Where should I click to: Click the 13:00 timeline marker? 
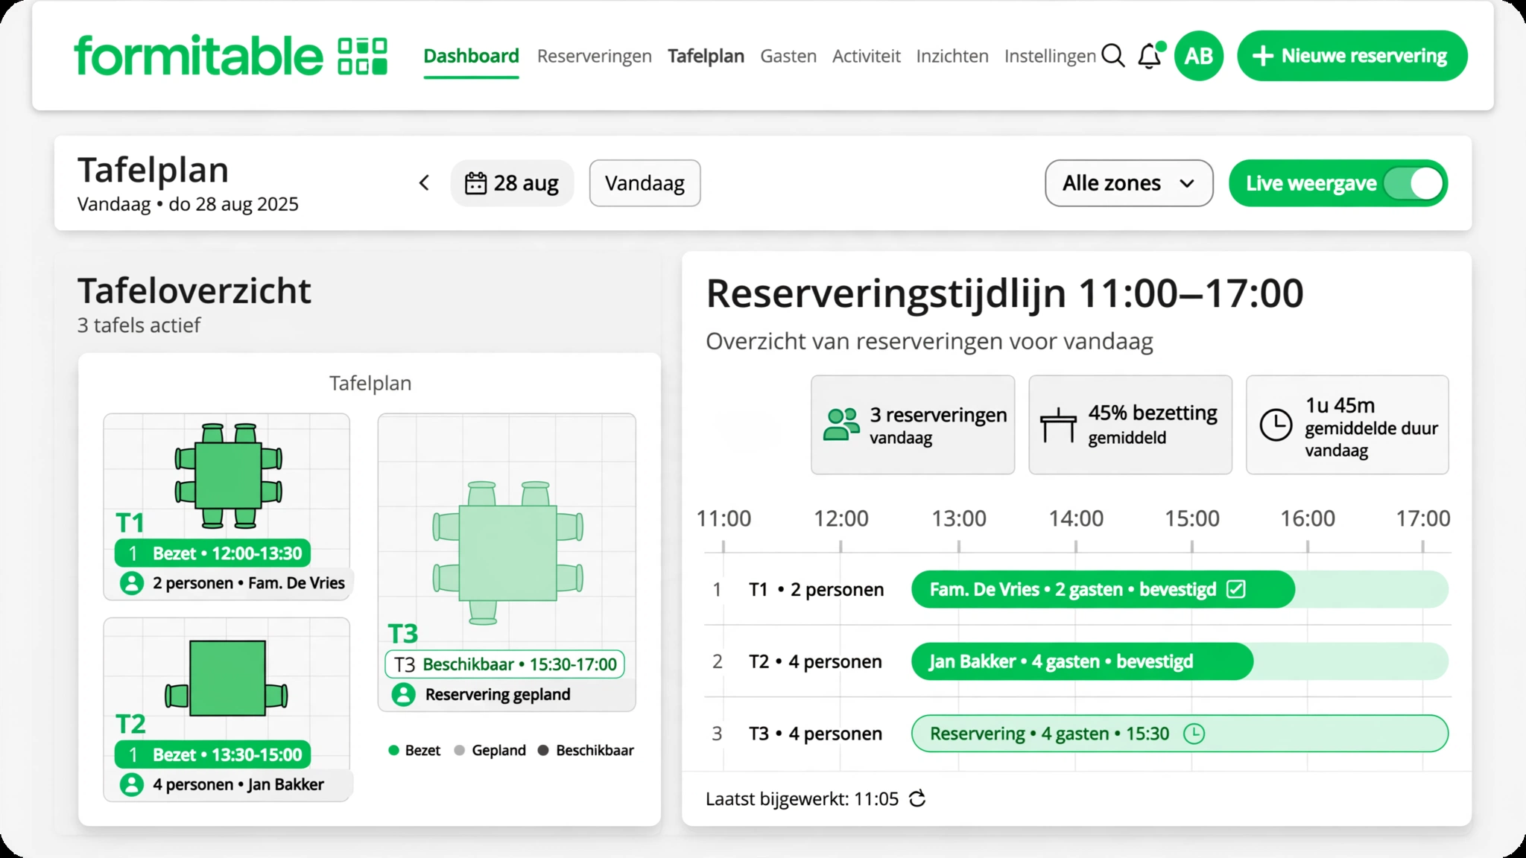tap(958, 518)
